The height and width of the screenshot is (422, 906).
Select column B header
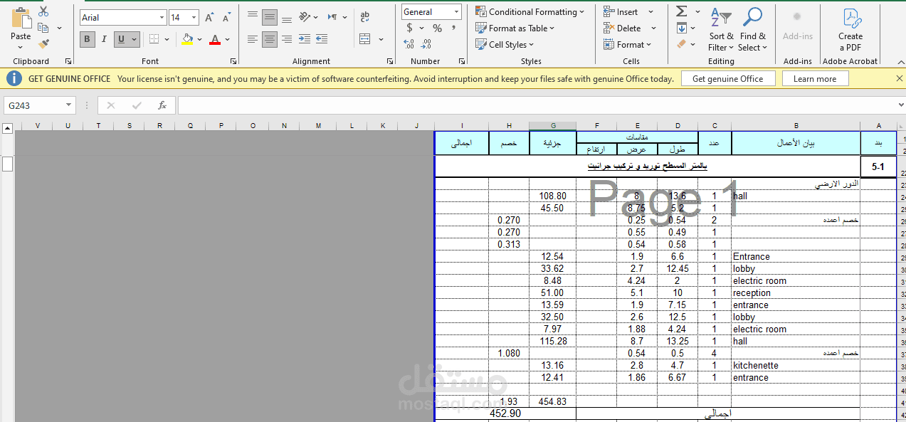pos(796,126)
